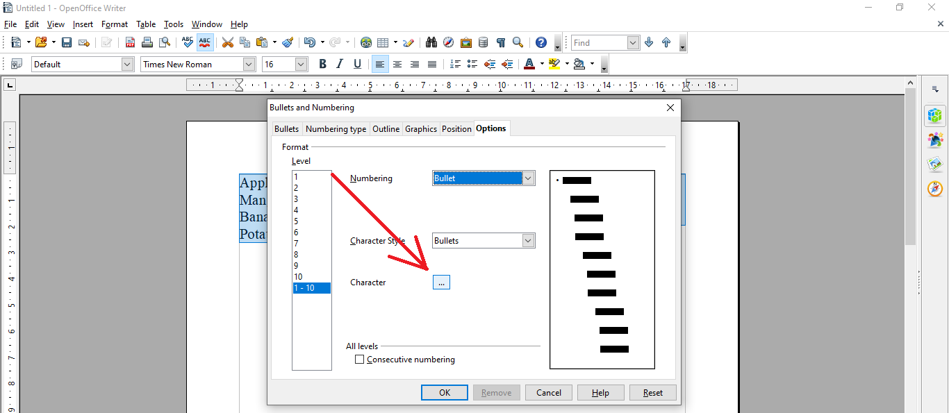Select the Export as PDF icon
The image size is (949, 413).
pyautogui.click(x=130, y=42)
